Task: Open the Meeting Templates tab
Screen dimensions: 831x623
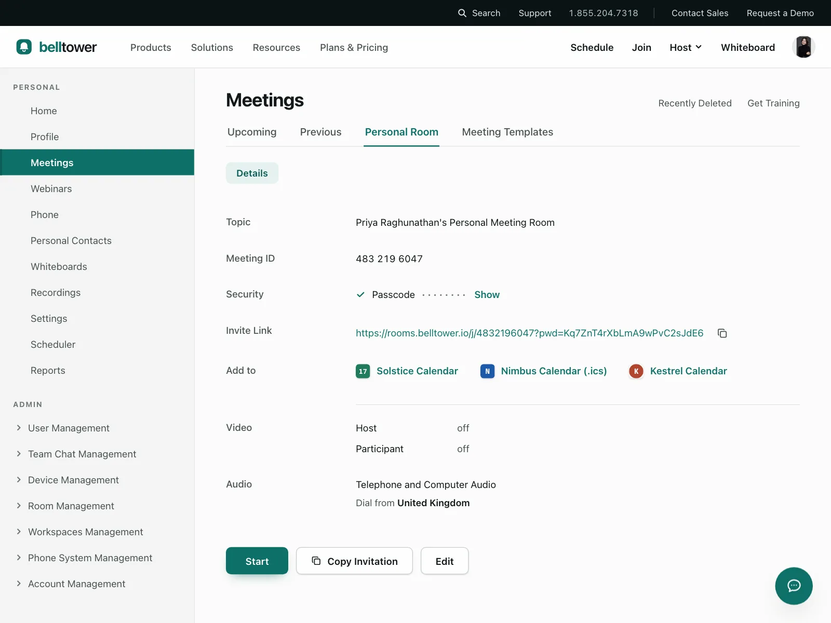Action: [x=507, y=132]
